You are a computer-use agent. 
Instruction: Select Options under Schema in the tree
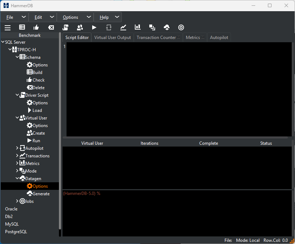37,65
